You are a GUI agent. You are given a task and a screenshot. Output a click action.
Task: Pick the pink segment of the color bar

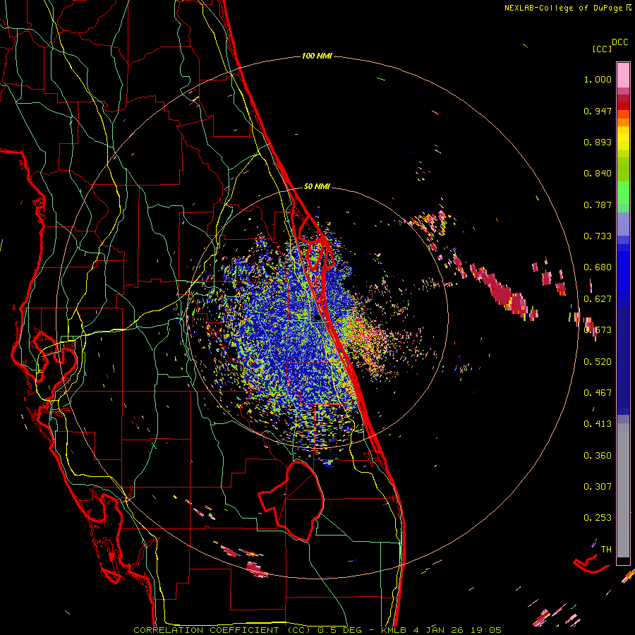pyautogui.click(x=623, y=75)
